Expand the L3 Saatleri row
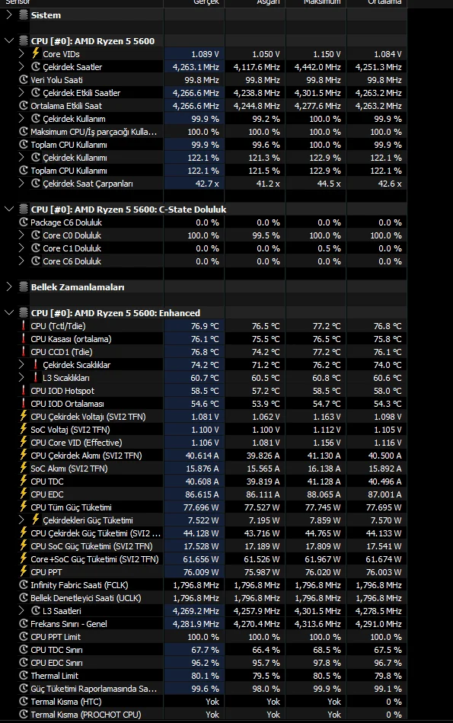 [x=21, y=610]
